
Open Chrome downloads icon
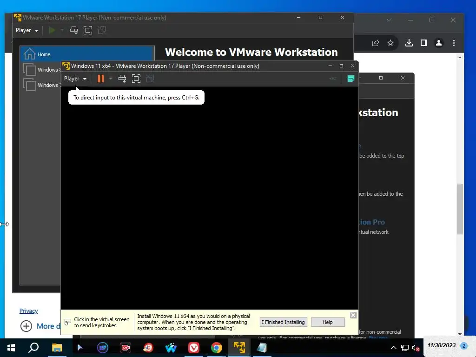coord(409,43)
